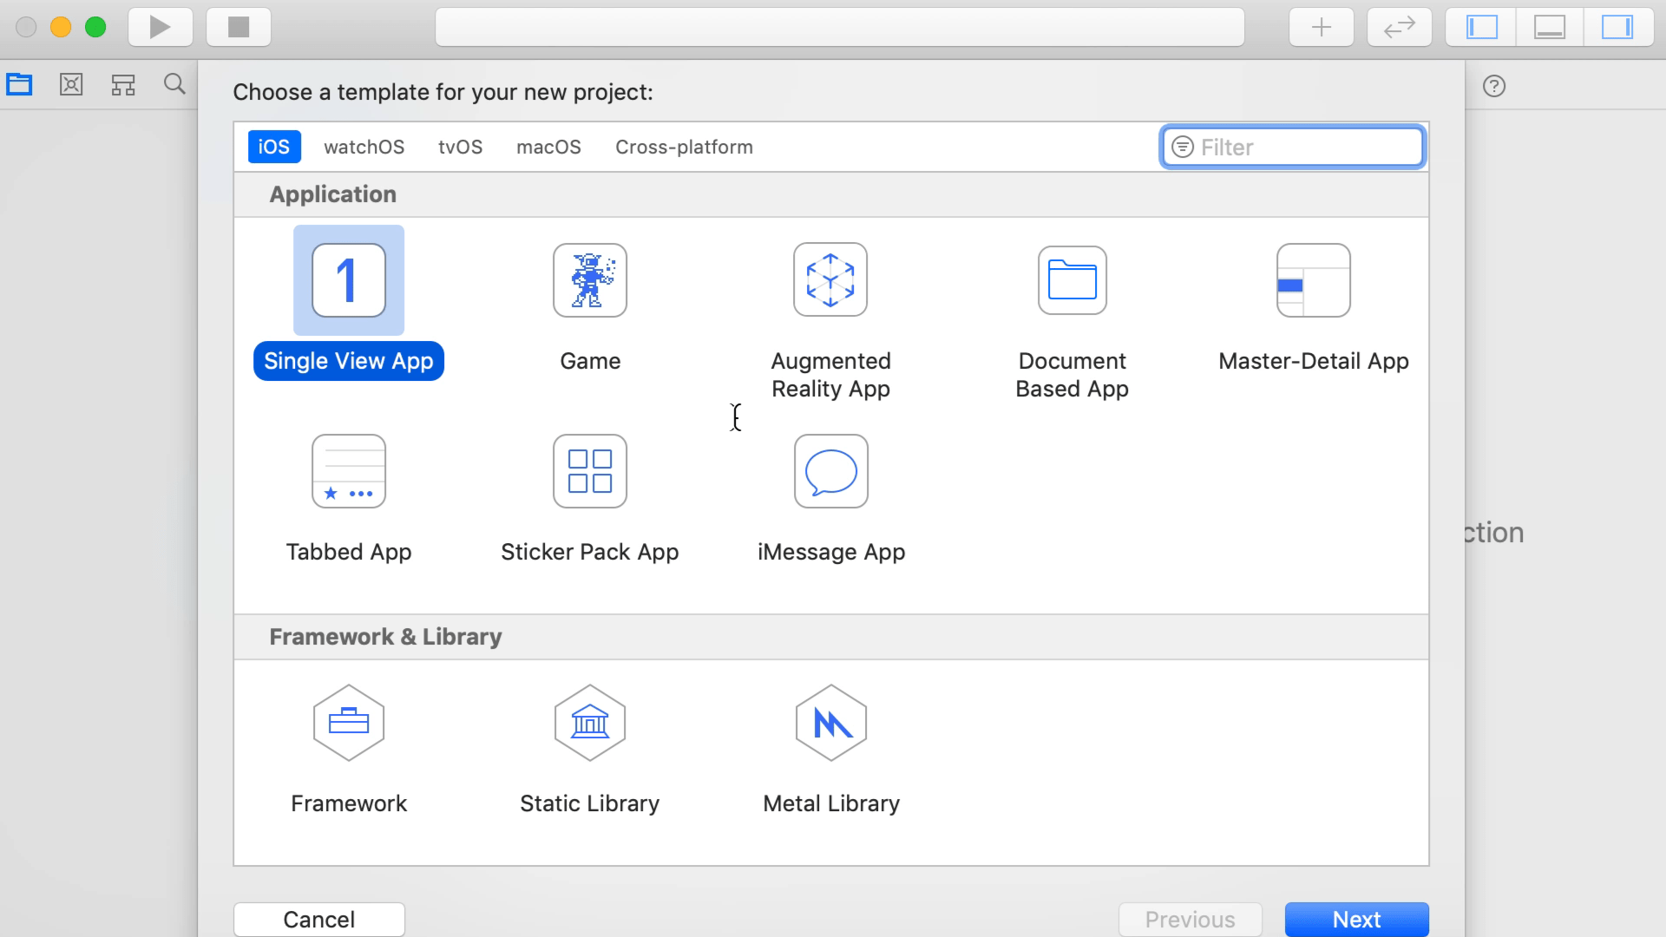Choose the Game template icon
This screenshot has height=937, width=1666.
[x=590, y=280]
